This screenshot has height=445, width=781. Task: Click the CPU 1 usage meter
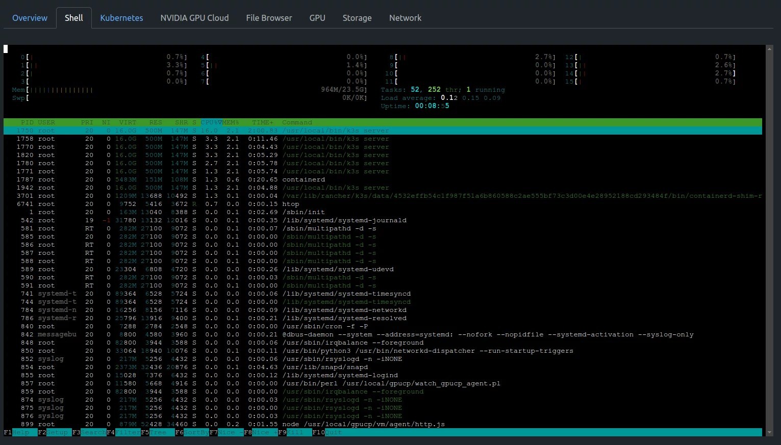[x=104, y=65]
